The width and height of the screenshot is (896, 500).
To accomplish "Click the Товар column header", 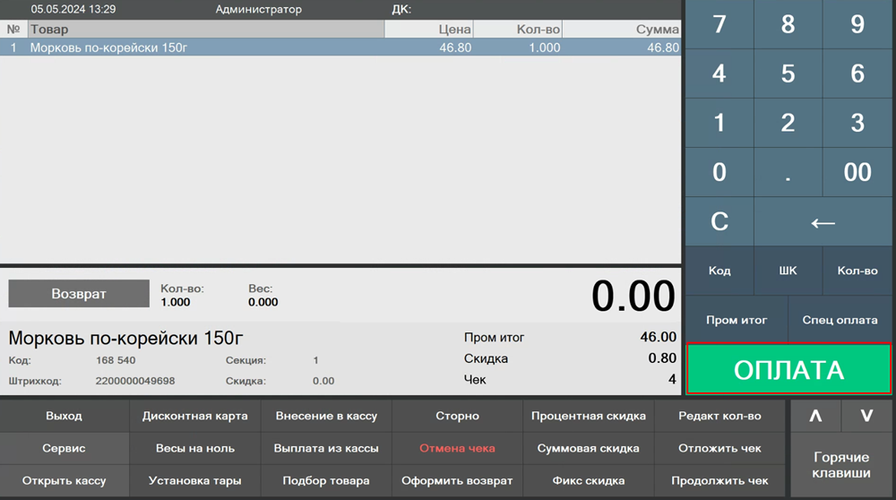I will [x=204, y=30].
